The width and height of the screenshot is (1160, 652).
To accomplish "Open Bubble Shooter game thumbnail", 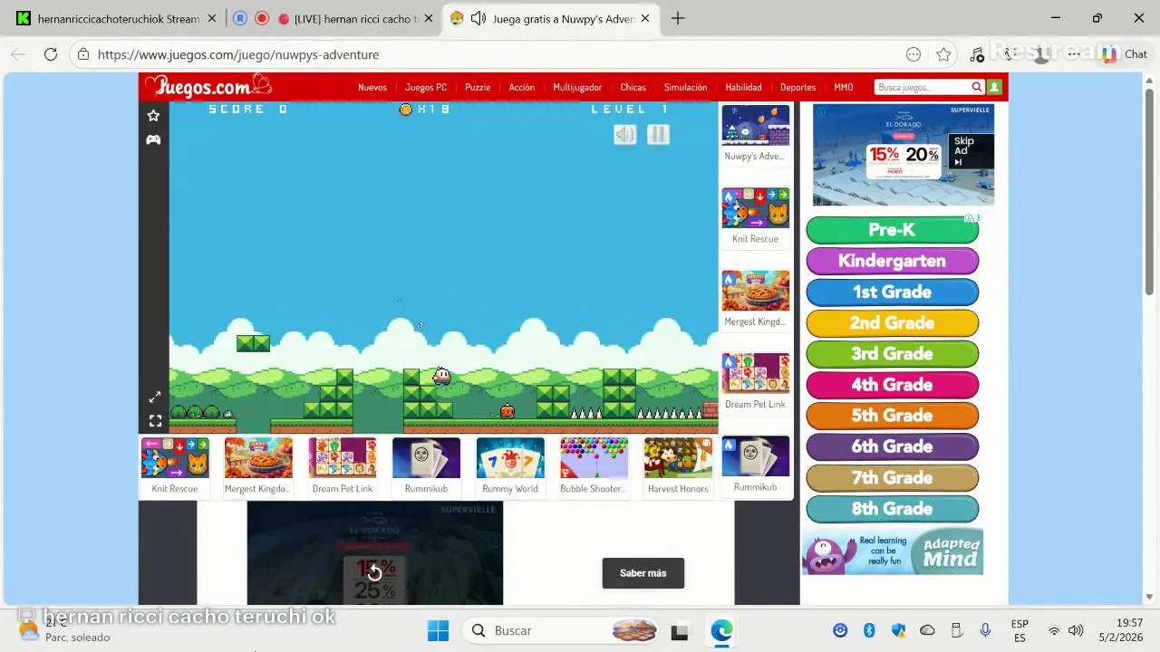I will tap(594, 458).
